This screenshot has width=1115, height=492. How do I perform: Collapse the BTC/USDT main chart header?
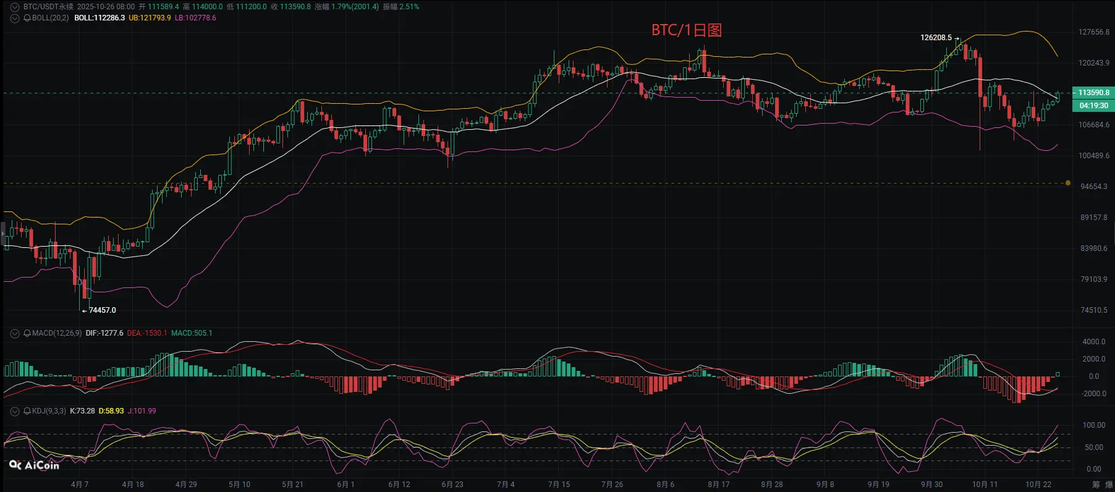15,7
